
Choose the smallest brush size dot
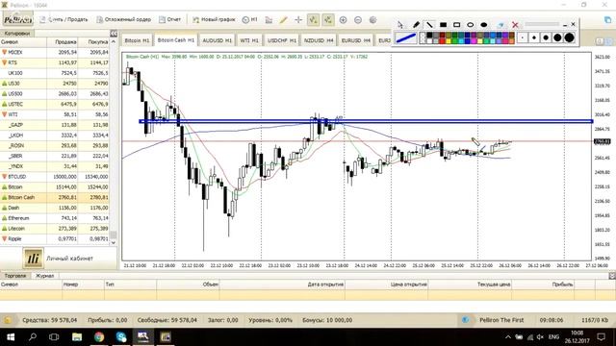tap(523, 37)
